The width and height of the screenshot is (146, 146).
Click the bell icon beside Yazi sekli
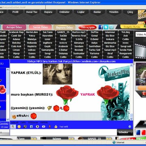[56, 127]
